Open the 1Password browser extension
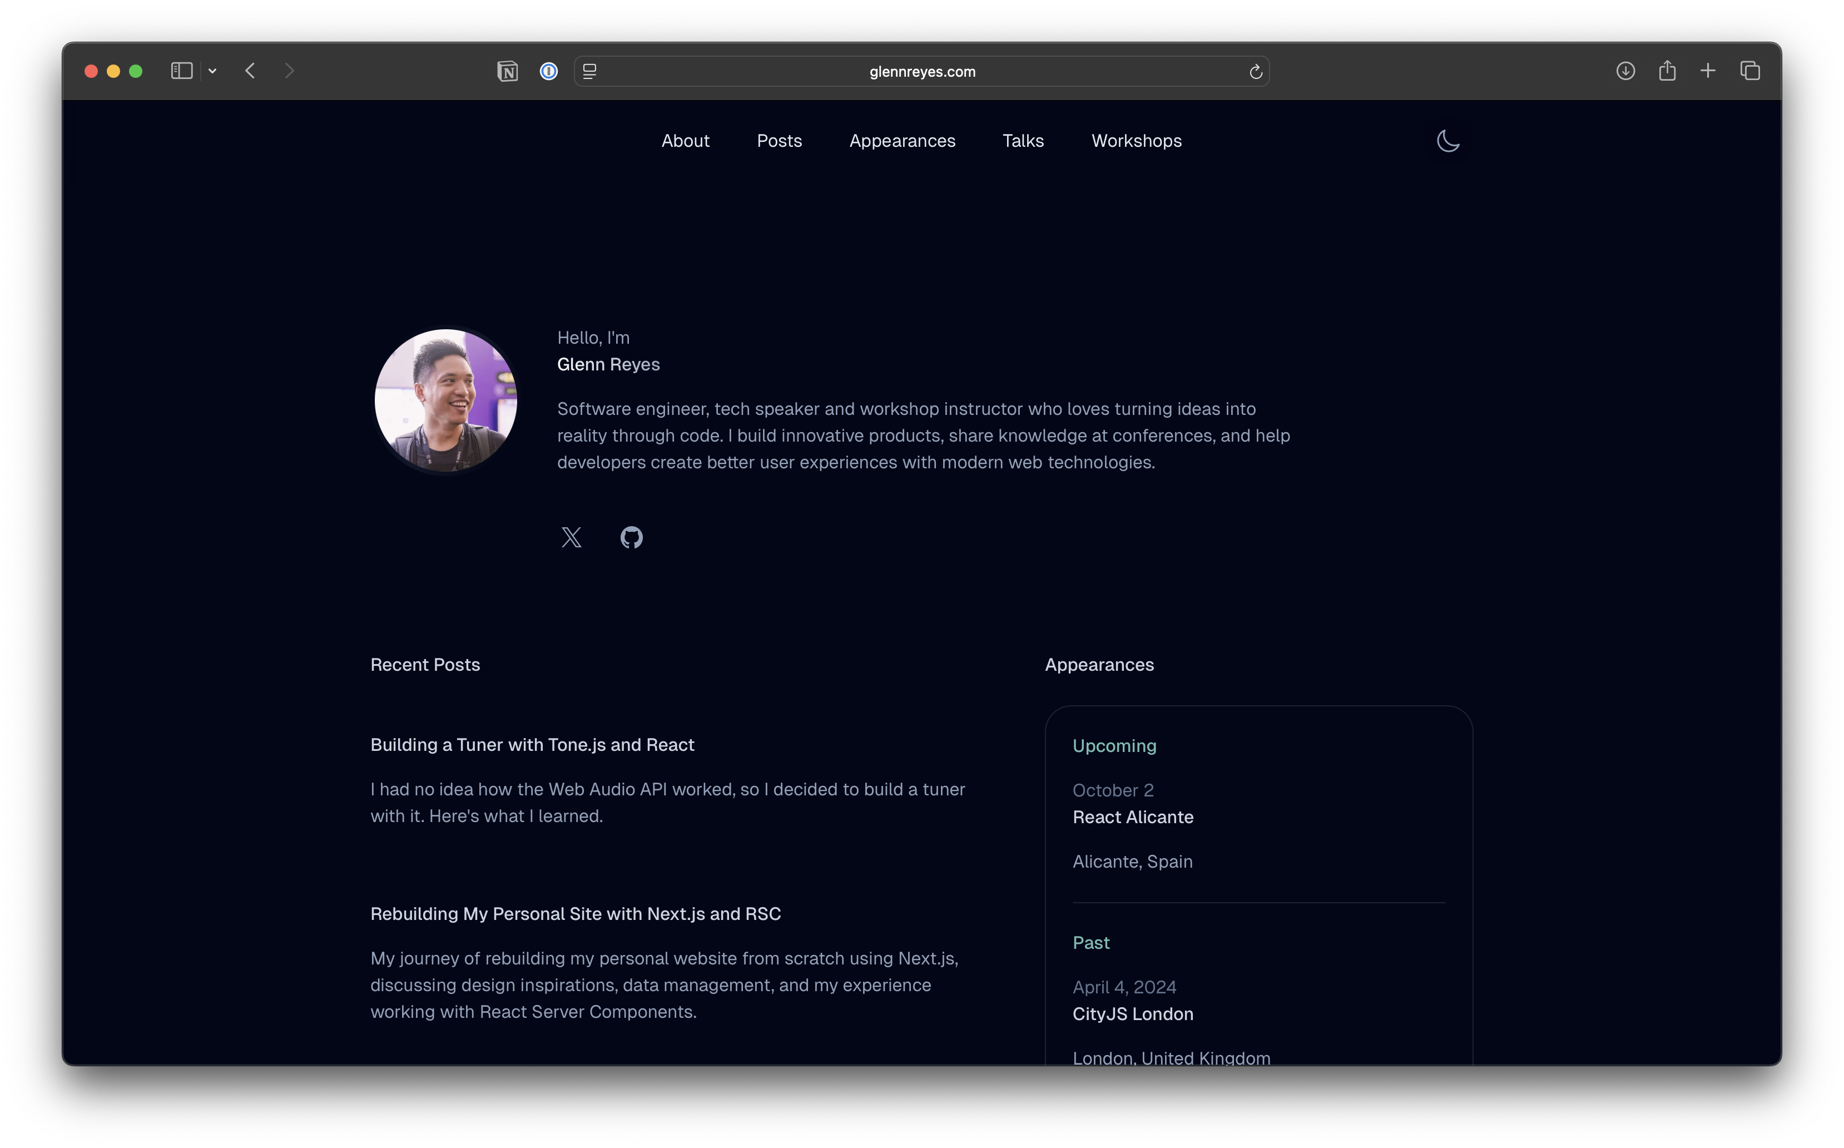Image resolution: width=1844 pixels, height=1148 pixels. (x=548, y=71)
